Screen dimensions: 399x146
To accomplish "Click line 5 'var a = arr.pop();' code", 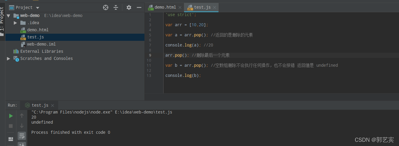I will pyautogui.click(x=187, y=35).
